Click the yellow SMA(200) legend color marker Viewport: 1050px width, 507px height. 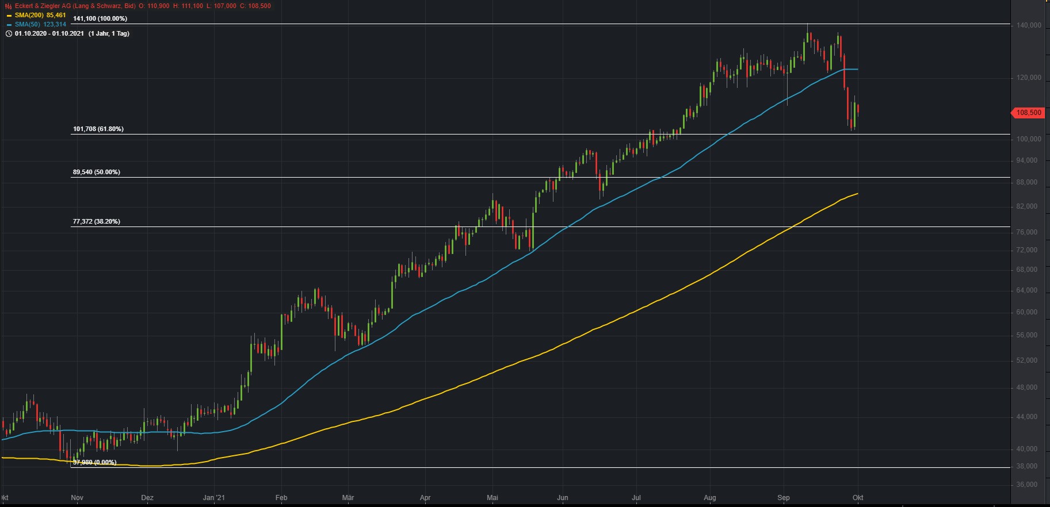coord(9,16)
